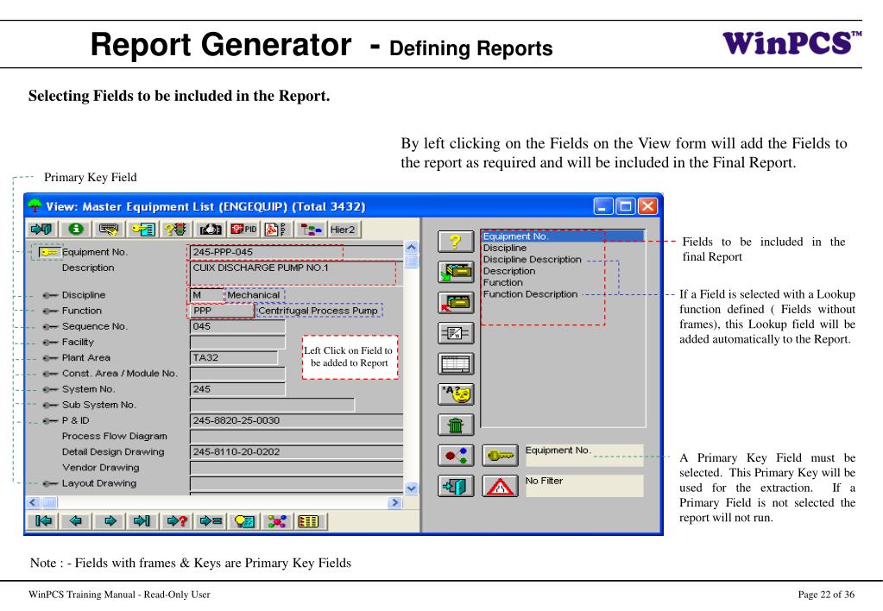Image resolution: width=883 pixels, height=611 pixels.
Task: Click the grid table view button
Action: (456, 363)
